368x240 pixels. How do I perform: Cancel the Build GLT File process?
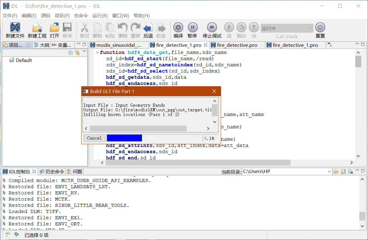tap(94, 138)
